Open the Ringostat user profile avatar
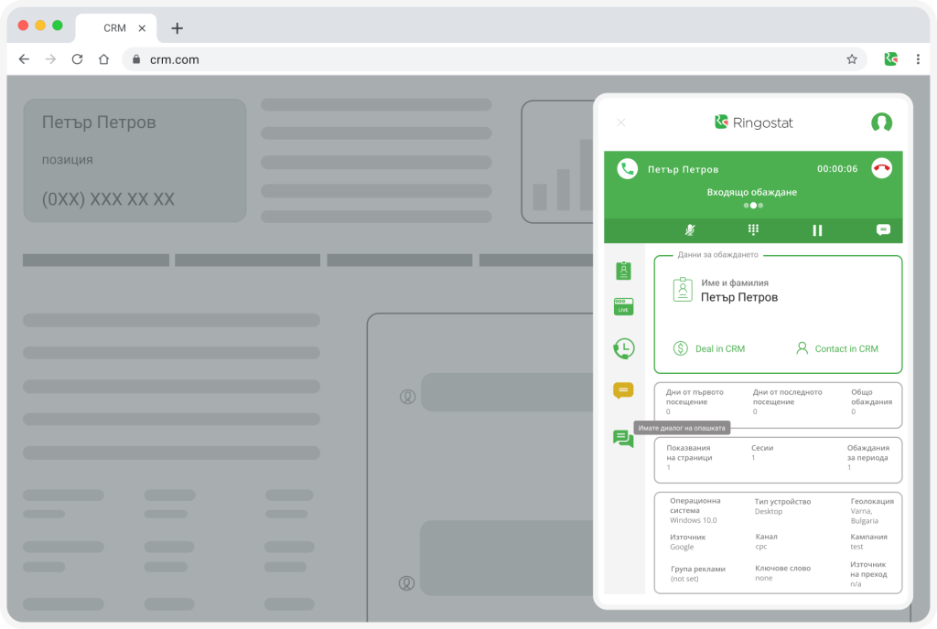 click(881, 123)
